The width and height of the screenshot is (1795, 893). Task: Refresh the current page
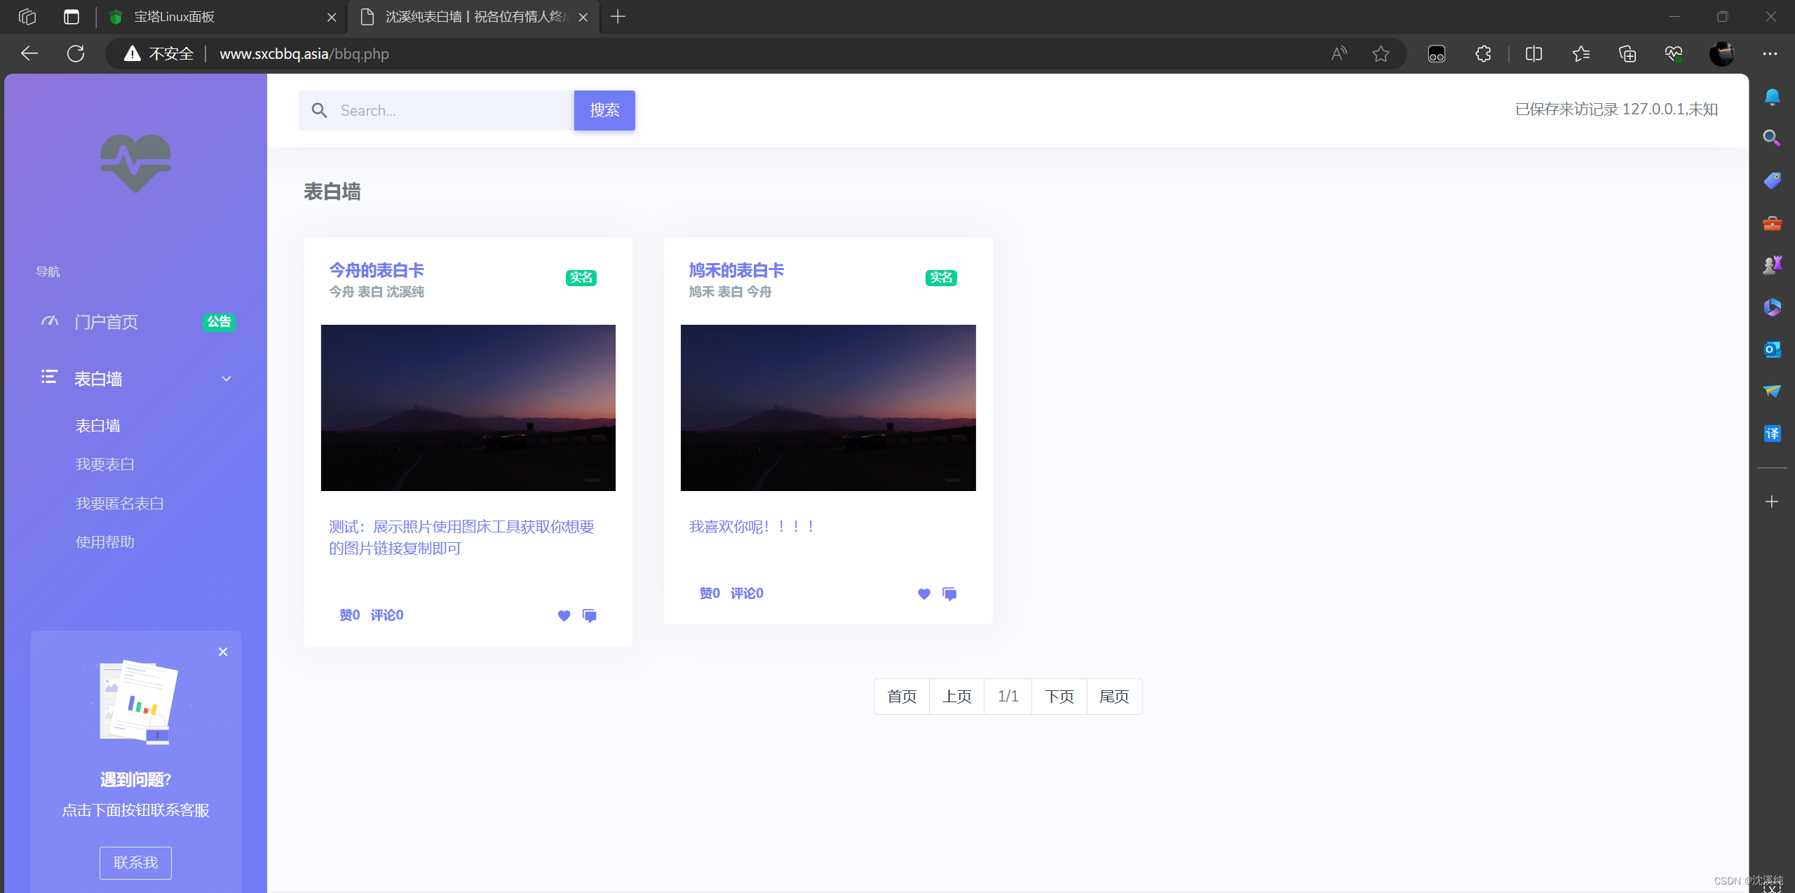76,54
